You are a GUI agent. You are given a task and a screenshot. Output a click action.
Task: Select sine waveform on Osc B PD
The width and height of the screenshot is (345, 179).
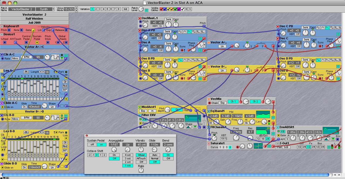coord(180,60)
